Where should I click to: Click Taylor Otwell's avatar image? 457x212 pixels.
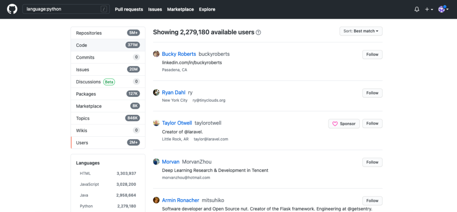[156, 123]
